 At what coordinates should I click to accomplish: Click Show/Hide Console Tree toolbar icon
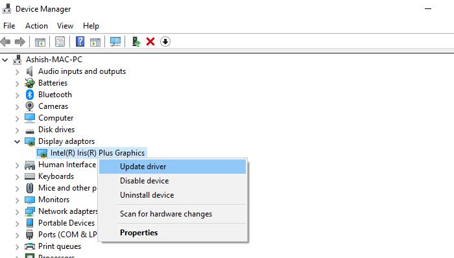pyautogui.click(x=40, y=42)
